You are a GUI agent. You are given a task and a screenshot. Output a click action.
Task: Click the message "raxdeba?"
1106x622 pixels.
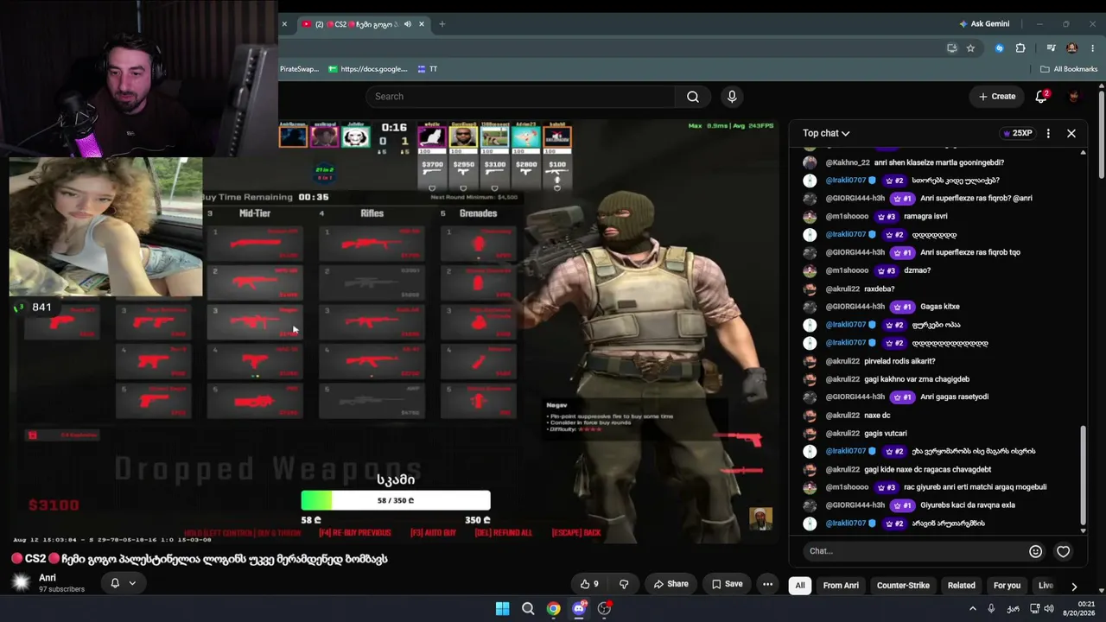(x=880, y=289)
